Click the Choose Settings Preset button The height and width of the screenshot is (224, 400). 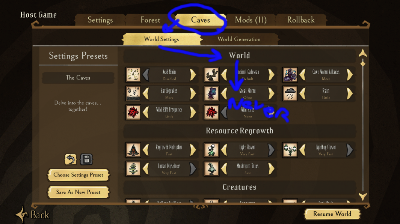(78, 175)
